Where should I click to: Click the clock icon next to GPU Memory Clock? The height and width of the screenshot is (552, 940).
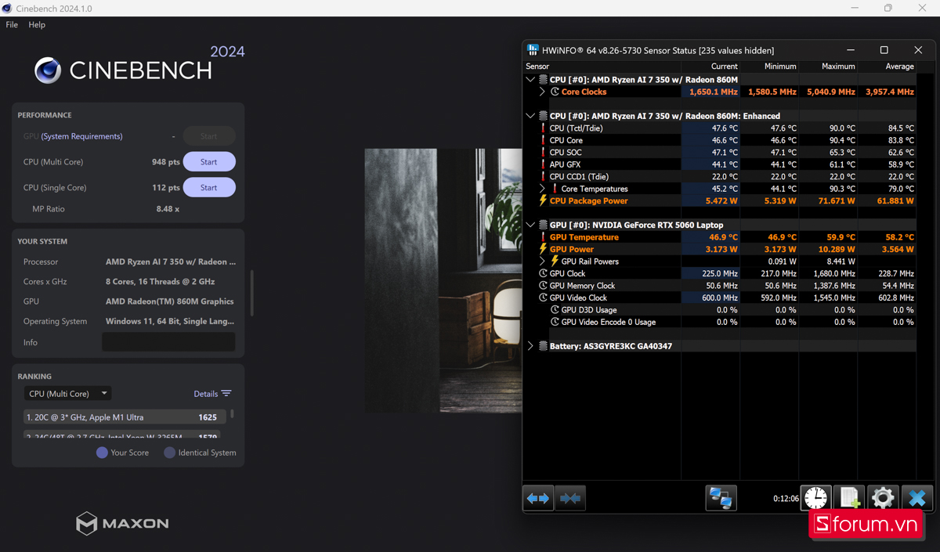click(543, 286)
